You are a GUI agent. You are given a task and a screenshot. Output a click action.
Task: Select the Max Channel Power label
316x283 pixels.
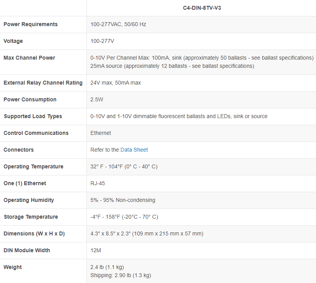tap(29, 58)
